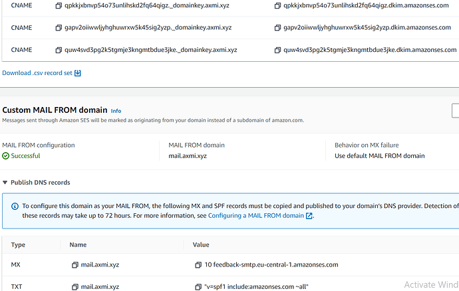Copy the qpkkjxbnvp dkim.amazonses.com CNAME value
Screen dimensions: 459x291
coord(277,6)
